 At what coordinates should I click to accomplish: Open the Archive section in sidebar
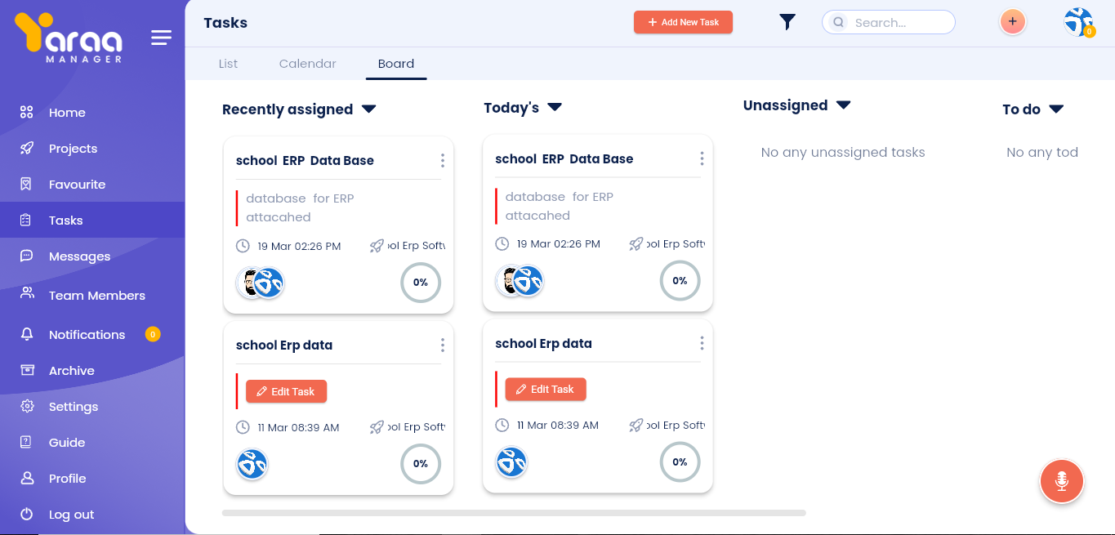pyautogui.click(x=71, y=371)
